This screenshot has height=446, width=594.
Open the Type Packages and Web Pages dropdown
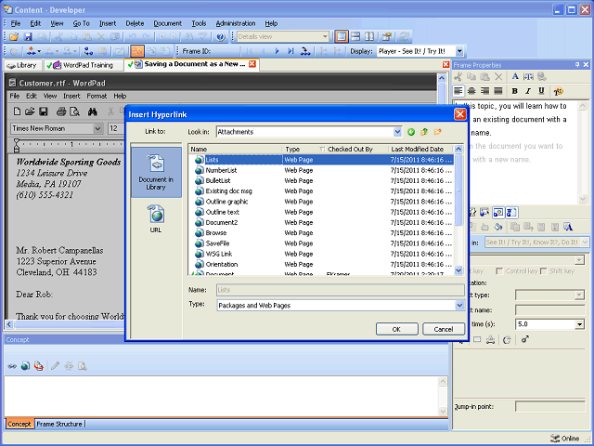pos(459,306)
